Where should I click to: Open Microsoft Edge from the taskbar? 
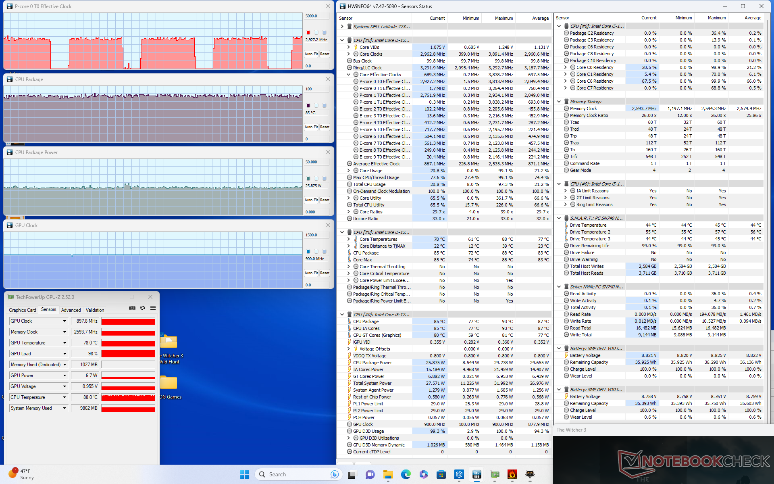coord(406,474)
